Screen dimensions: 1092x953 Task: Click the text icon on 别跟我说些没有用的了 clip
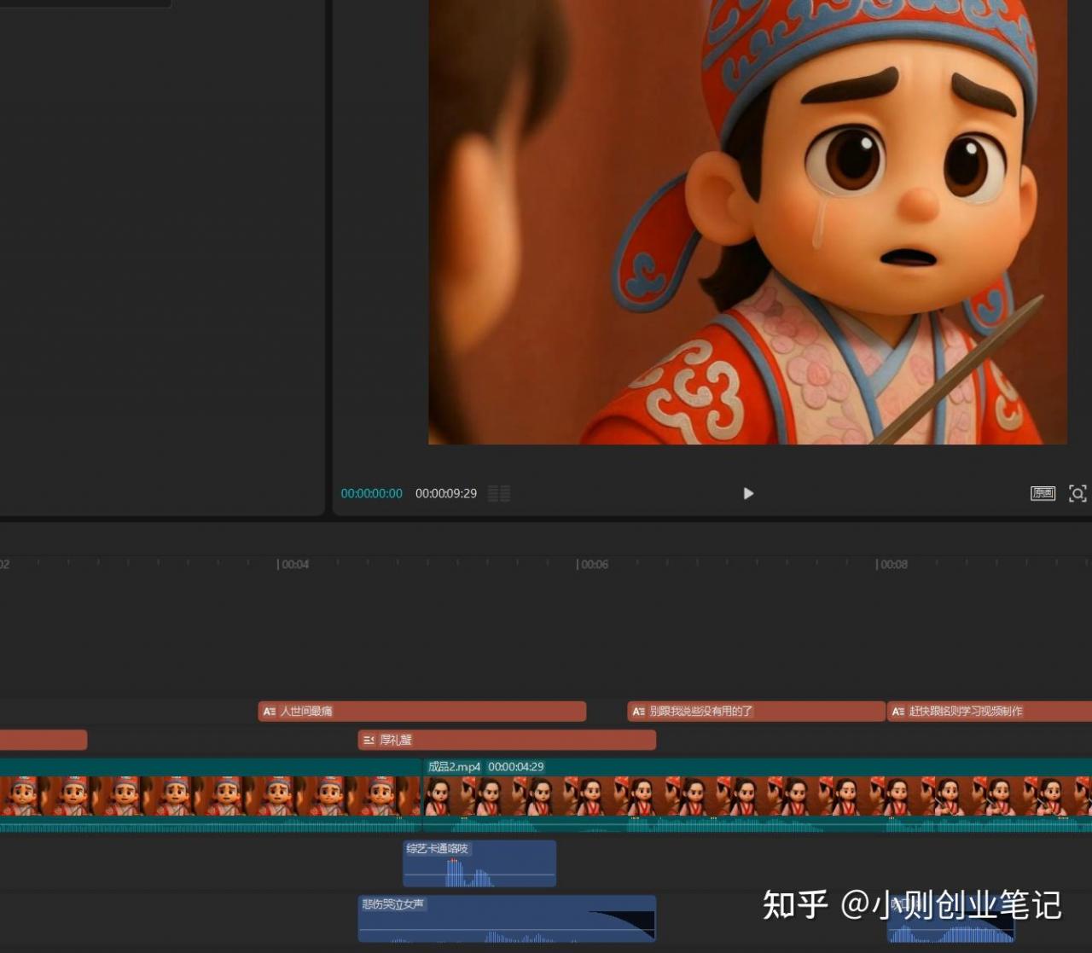[x=638, y=712]
